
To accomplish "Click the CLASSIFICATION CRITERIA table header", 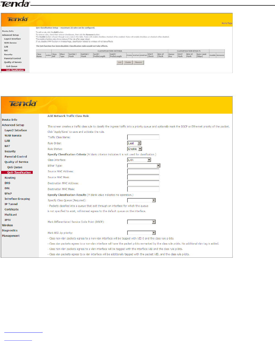I will click(110, 51).
